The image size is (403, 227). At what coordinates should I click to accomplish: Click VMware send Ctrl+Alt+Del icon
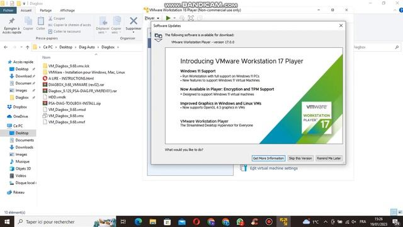click(182, 18)
